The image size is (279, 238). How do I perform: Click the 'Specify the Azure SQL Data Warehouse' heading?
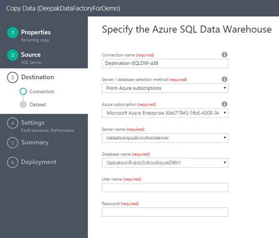186,29
